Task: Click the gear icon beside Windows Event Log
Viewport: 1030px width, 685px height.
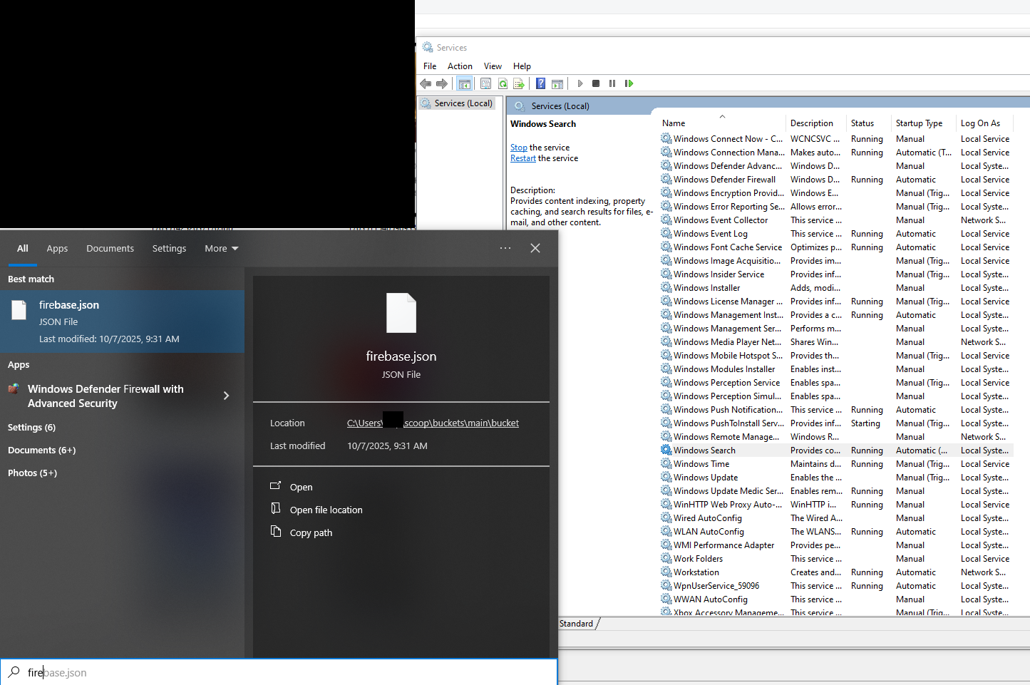Action: (666, 233)
